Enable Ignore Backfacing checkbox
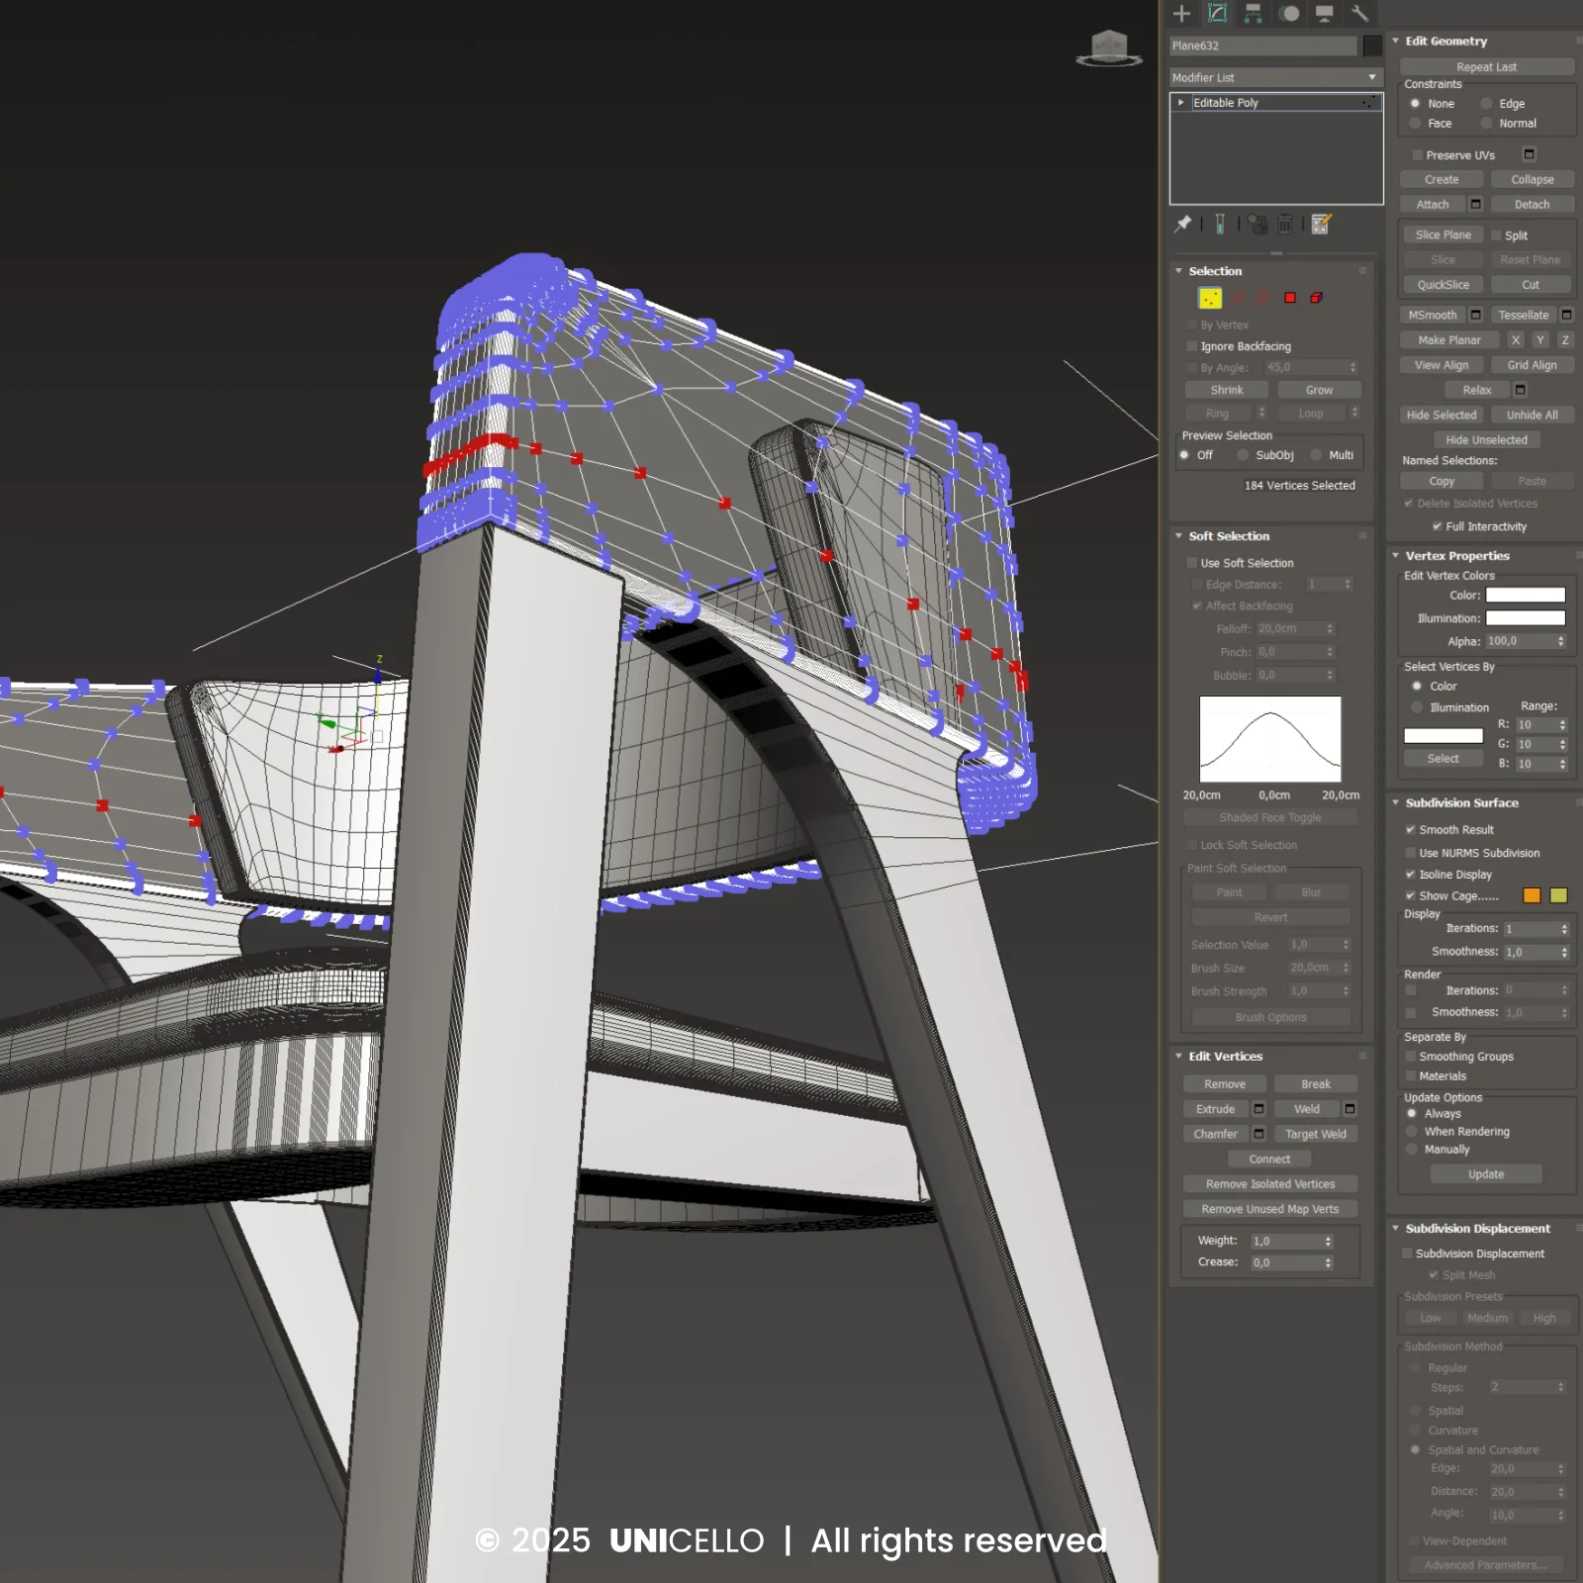 click(x=1192, y=346)
